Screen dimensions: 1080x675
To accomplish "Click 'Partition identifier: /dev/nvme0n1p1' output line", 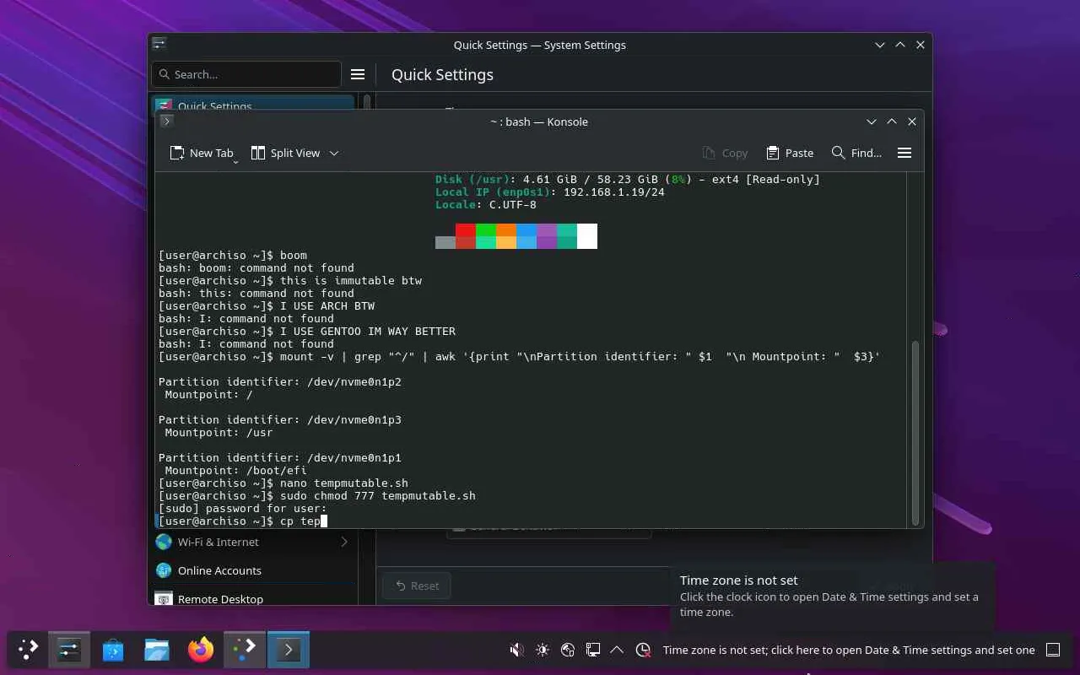I will [280, 457].
